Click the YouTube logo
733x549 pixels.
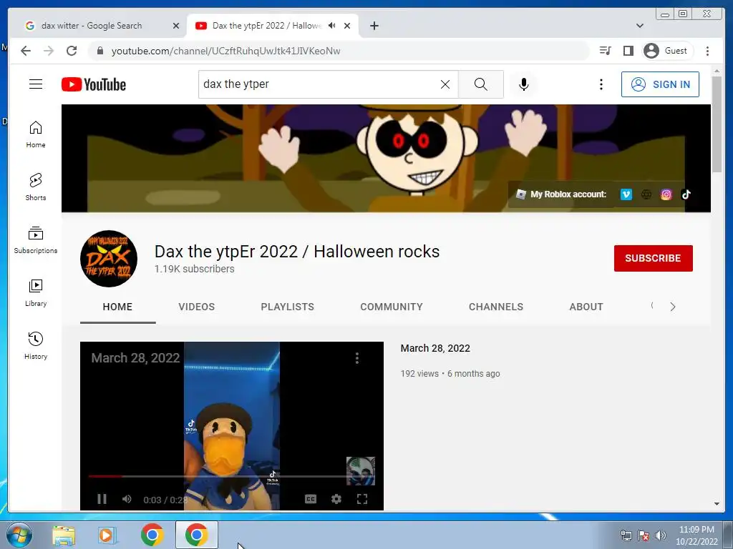tap(94, 84)
